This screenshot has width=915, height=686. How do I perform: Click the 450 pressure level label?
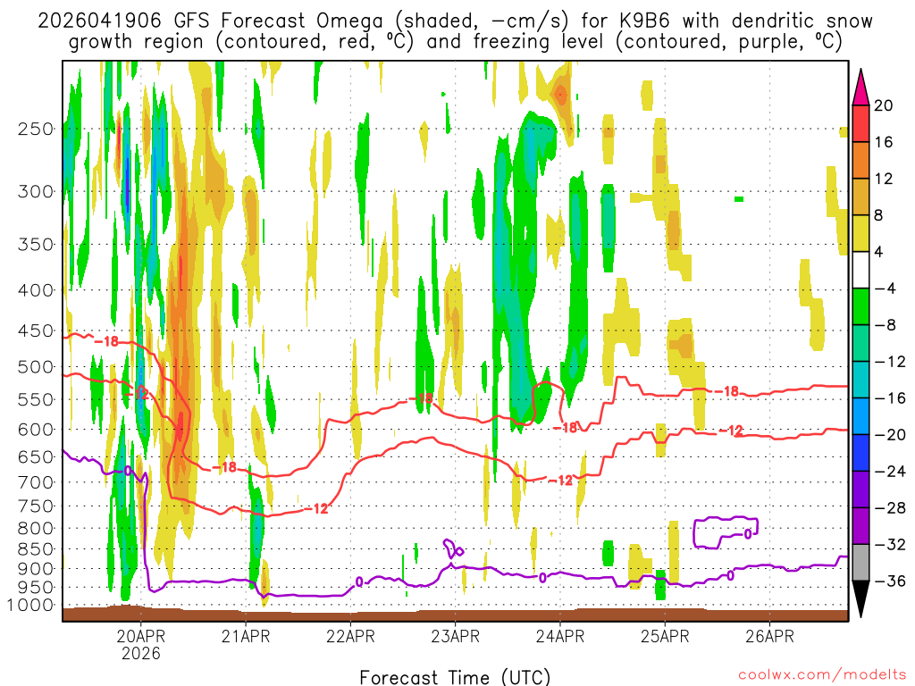click(x=36, y=330)
